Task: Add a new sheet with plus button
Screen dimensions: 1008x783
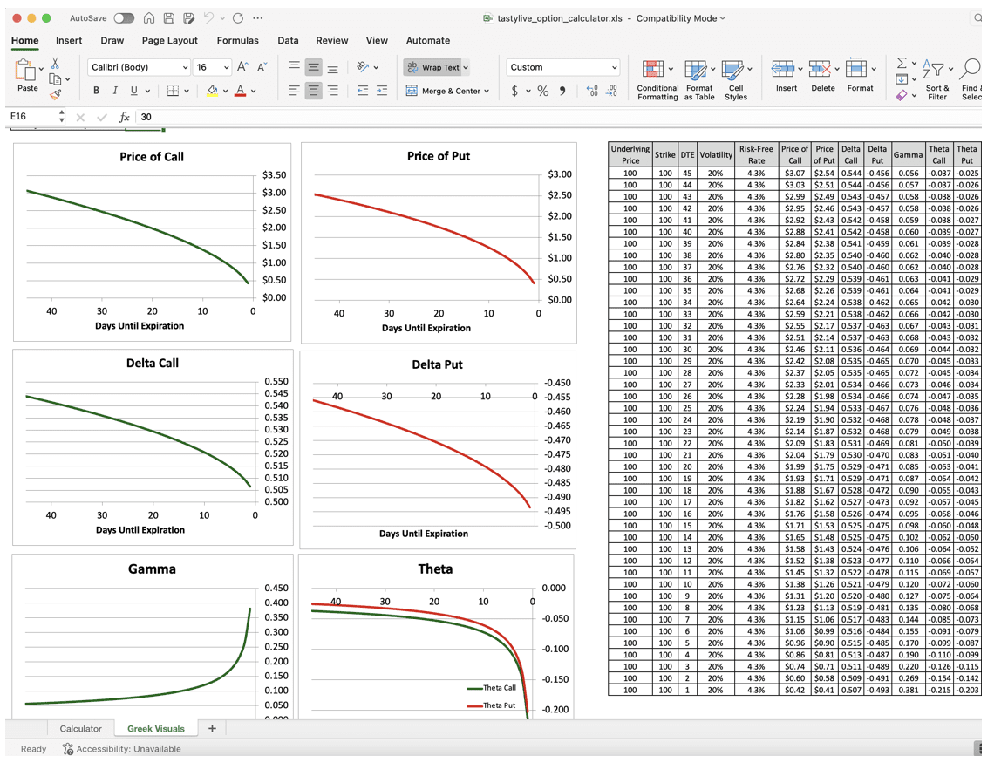Action: pos(212,728)
